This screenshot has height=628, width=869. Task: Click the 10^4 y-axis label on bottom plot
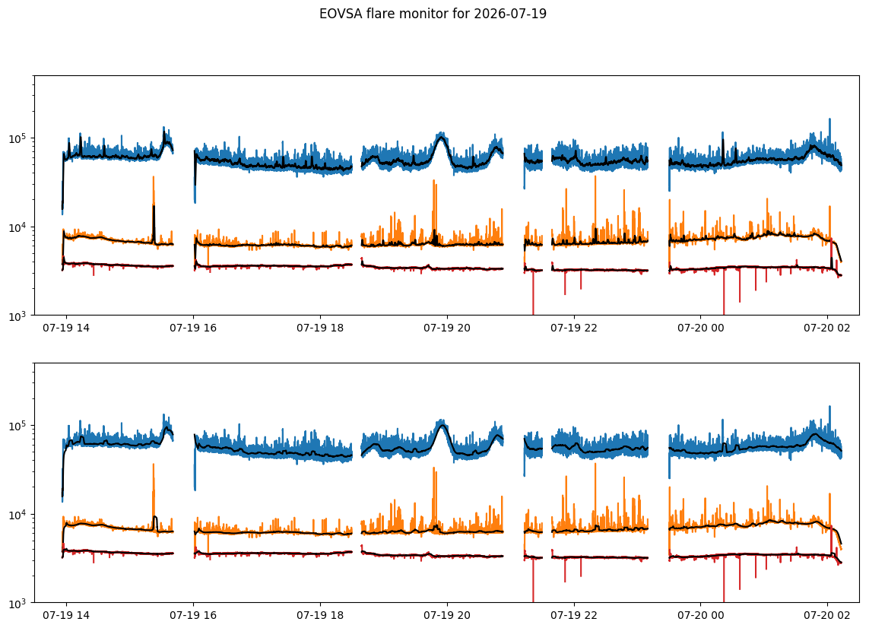tap(18, 514)
